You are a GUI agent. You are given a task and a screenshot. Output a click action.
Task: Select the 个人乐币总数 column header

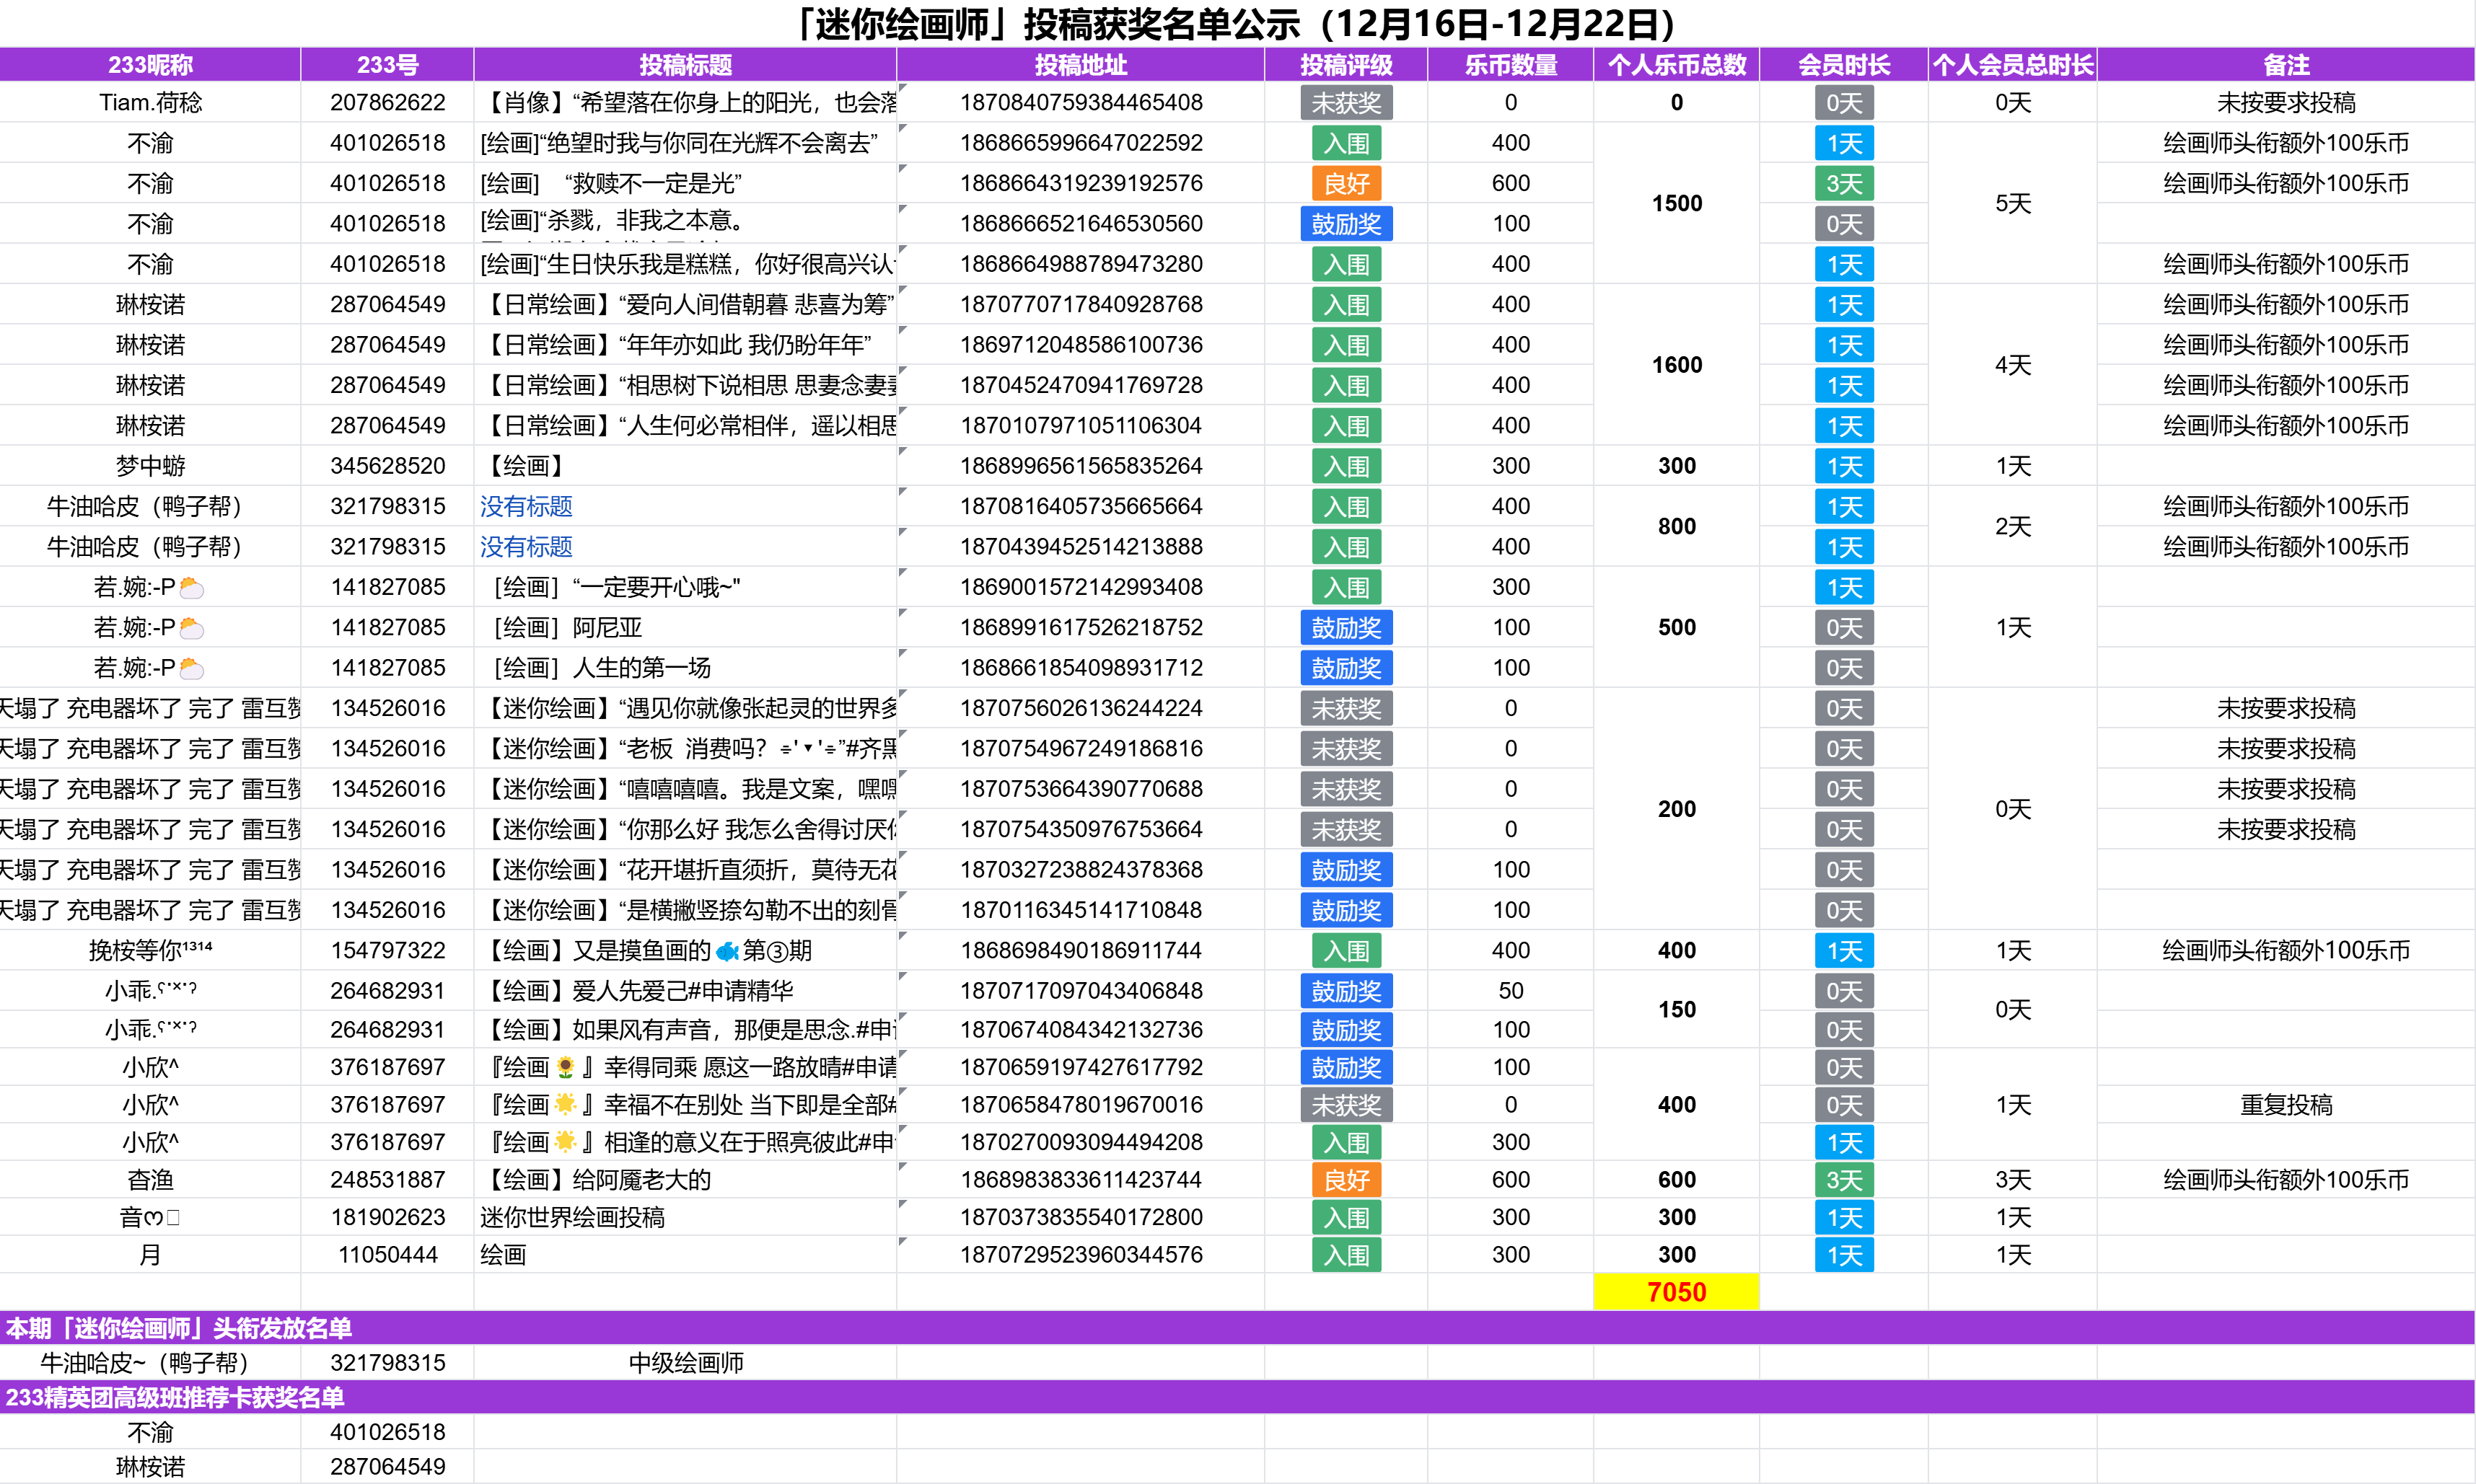click(1677, 65)
